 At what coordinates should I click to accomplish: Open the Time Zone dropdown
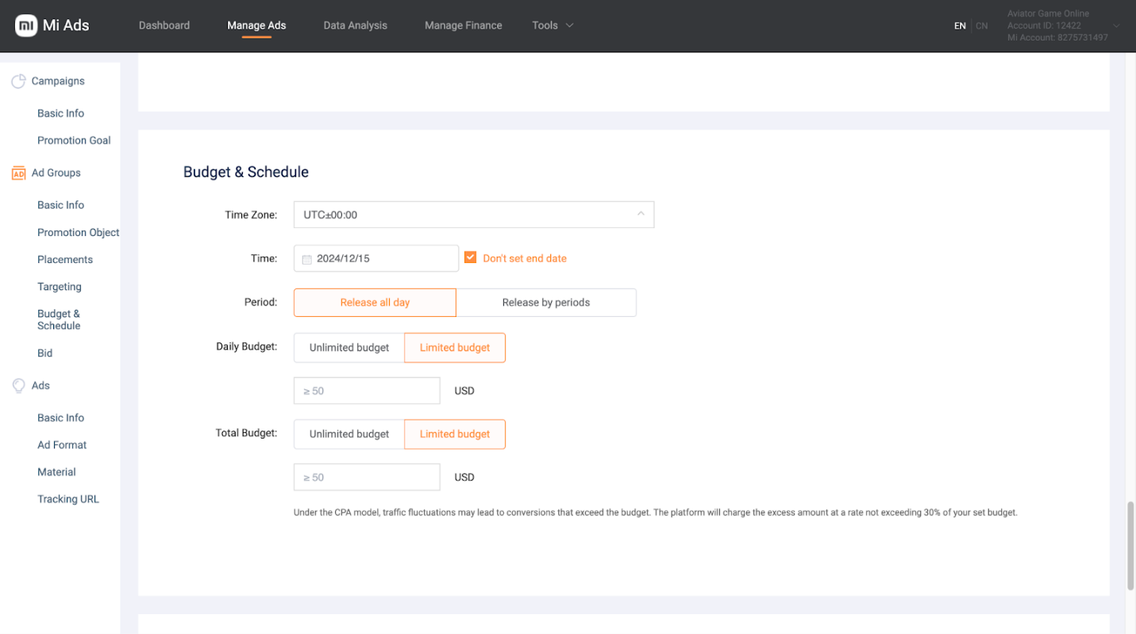click(x=473, y=215)
